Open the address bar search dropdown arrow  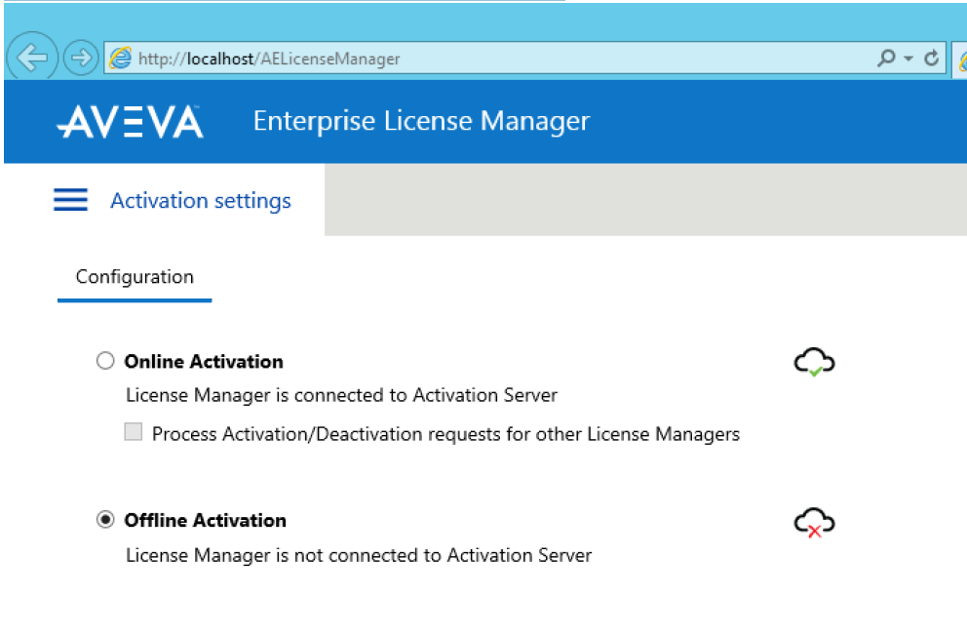point(908,59)
